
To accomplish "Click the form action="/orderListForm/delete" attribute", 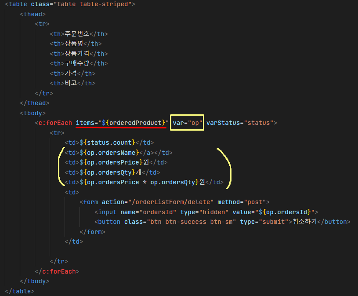I will click(158, 202).
